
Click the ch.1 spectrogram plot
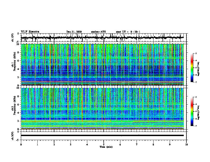102,65
